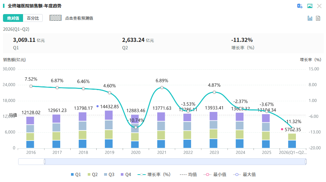Toggle the Q2 legend series

[93, 175]
